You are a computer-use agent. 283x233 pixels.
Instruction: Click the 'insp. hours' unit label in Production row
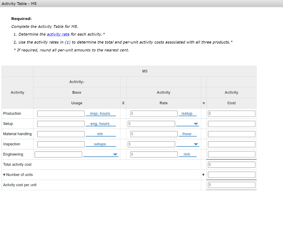(x=100, y=113)
